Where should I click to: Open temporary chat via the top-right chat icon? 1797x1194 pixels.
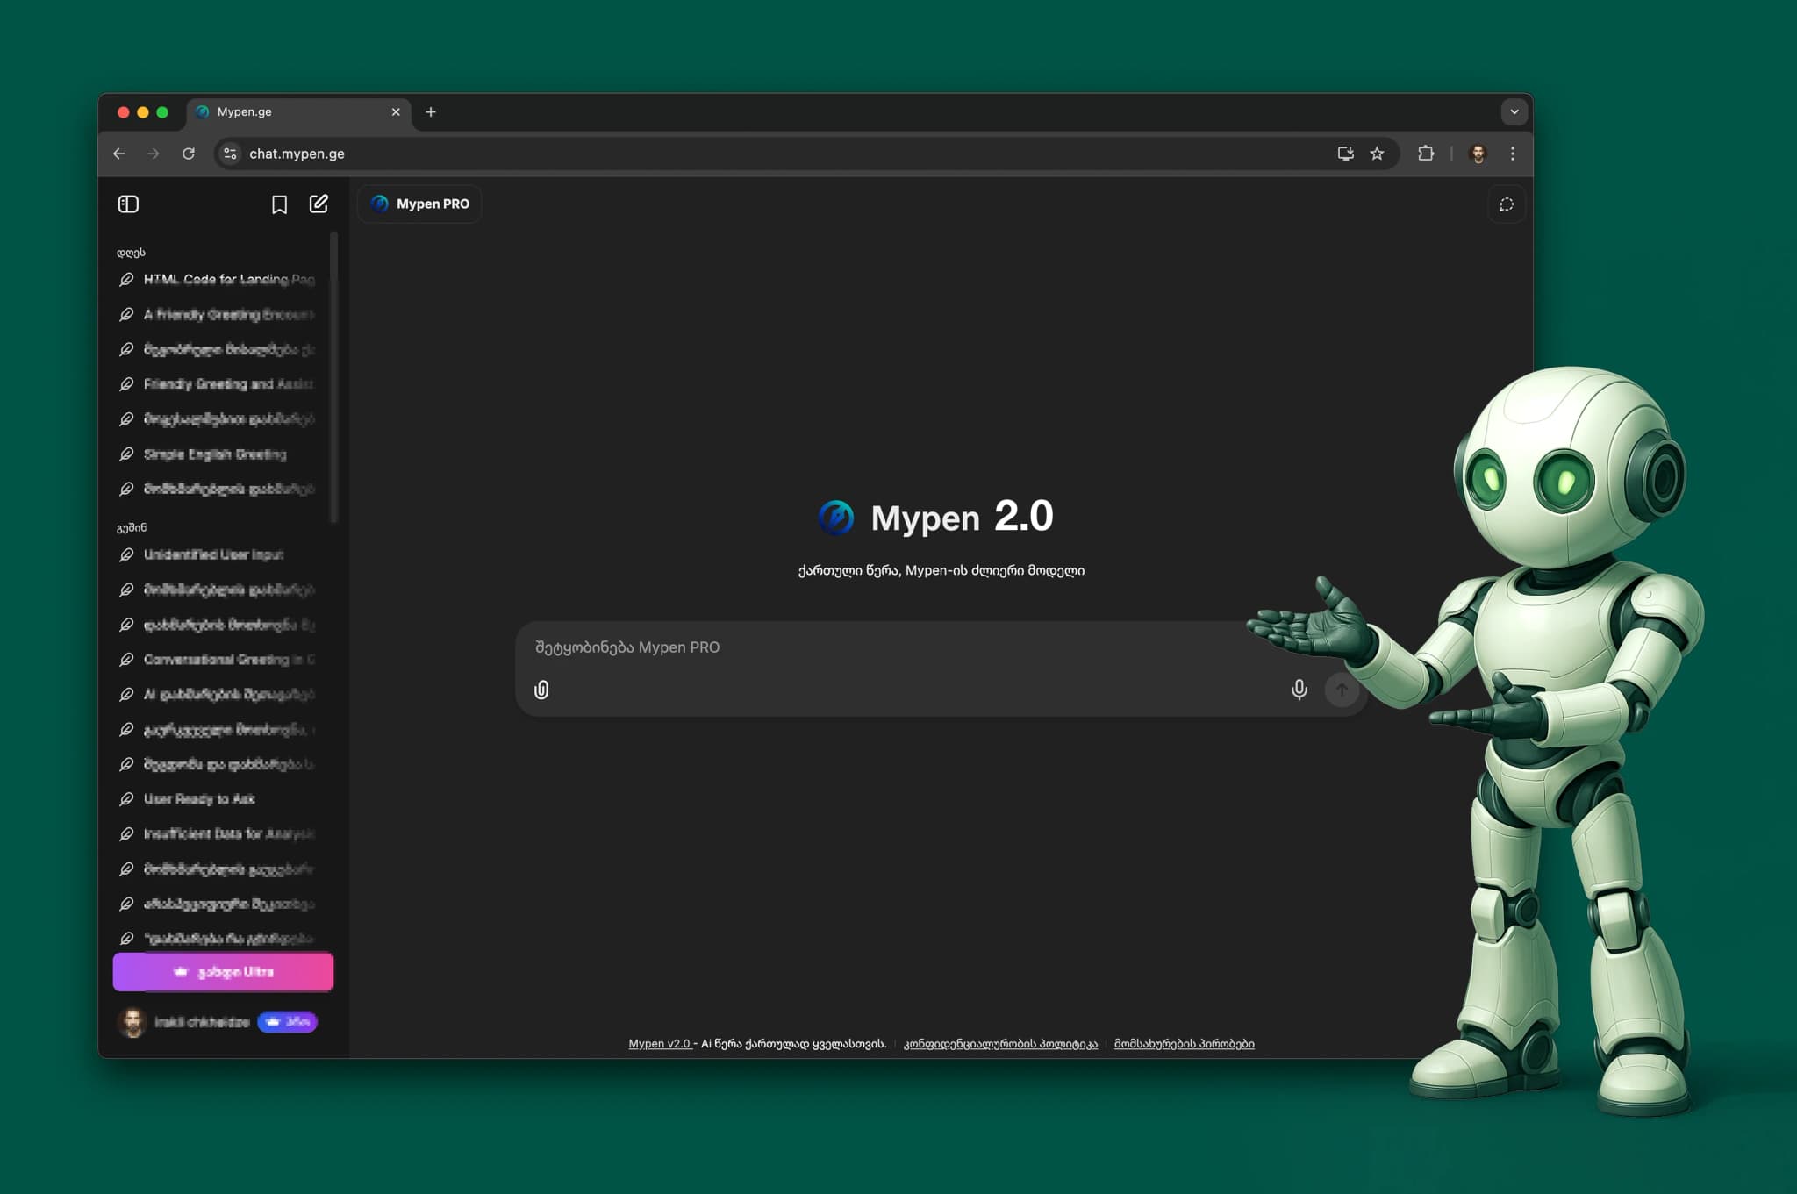1507,204
